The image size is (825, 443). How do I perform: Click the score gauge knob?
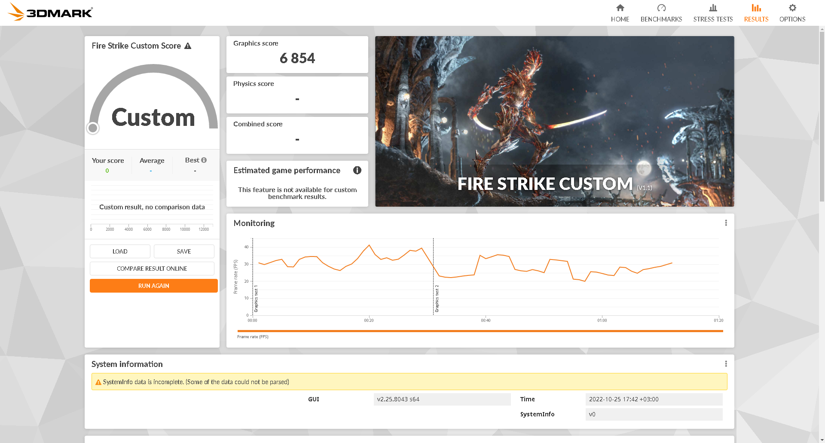[x=93, y=128]
